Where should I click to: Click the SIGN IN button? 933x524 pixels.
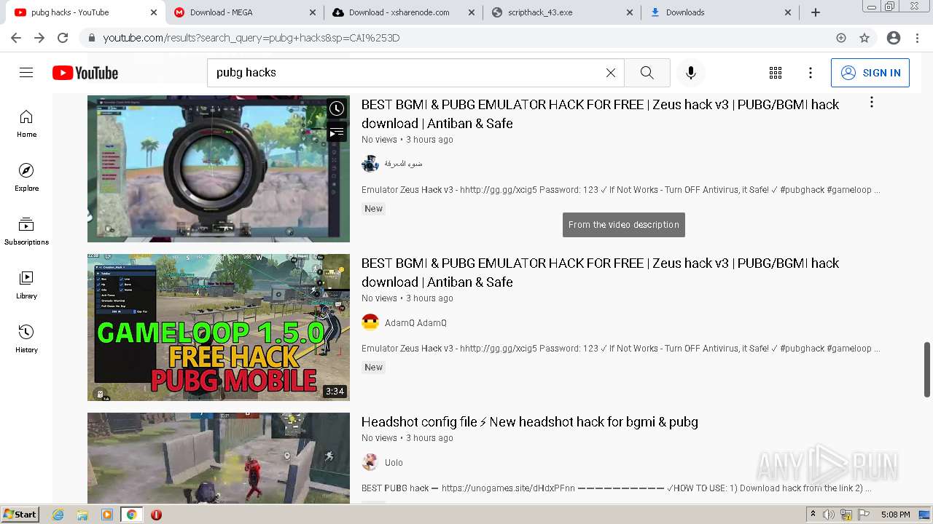(x=870, y=73)
